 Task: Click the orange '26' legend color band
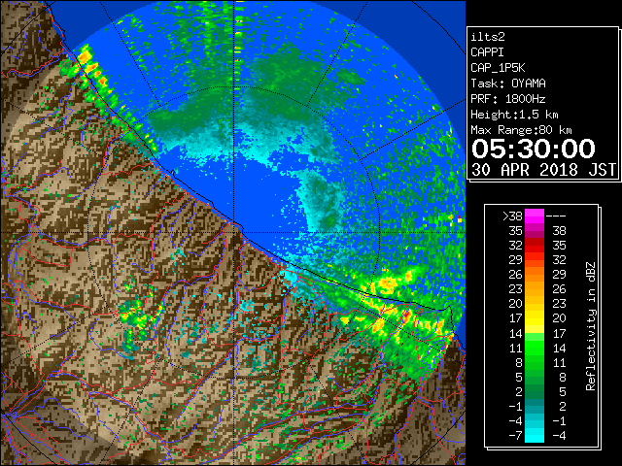coord(535,274)
